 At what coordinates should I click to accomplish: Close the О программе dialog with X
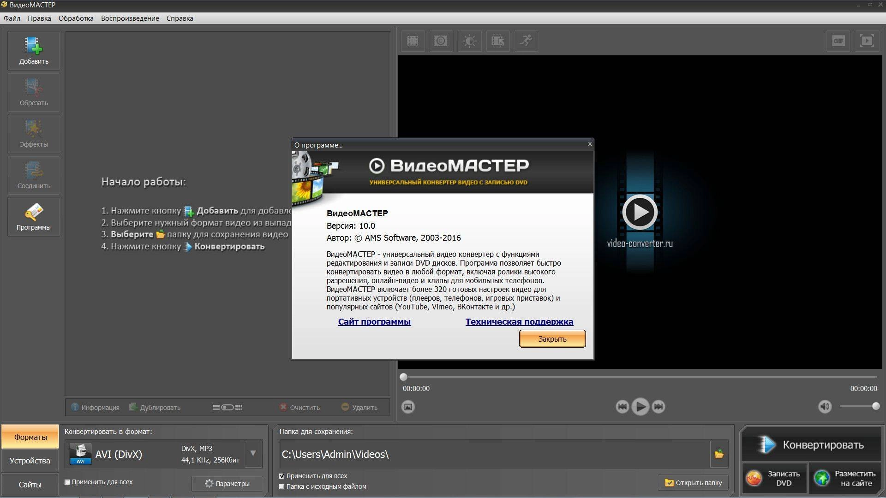point(589,144)
